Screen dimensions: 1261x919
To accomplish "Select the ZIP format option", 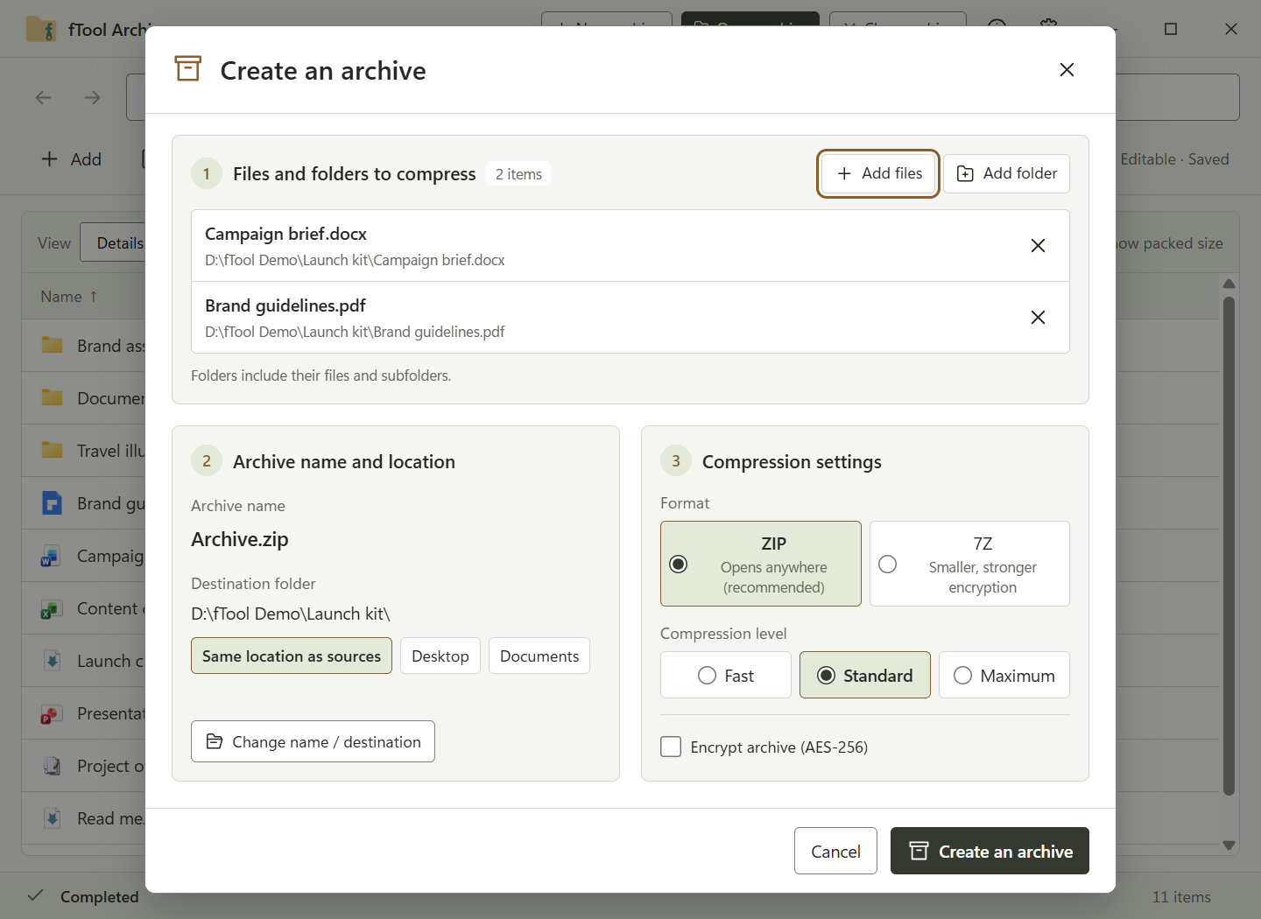I will (761, 564).
